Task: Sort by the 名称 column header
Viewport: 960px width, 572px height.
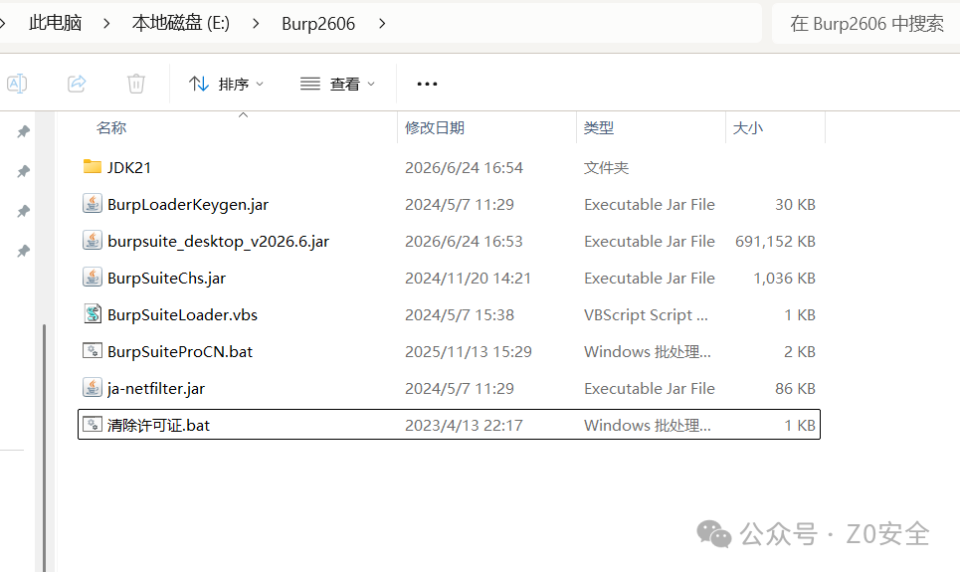Action: coord(111,128)
